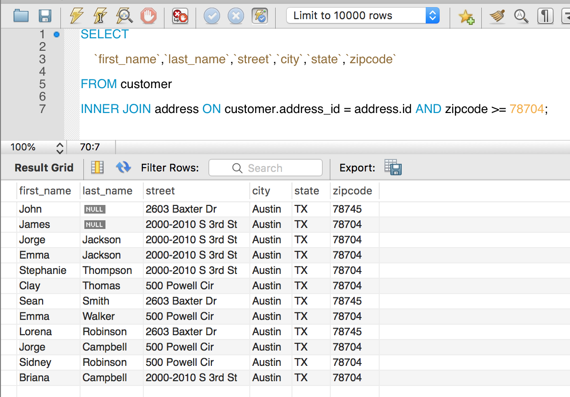The image size is (570, 397).
Task: Rollback transaction with X icon
Action: (235, 16)
